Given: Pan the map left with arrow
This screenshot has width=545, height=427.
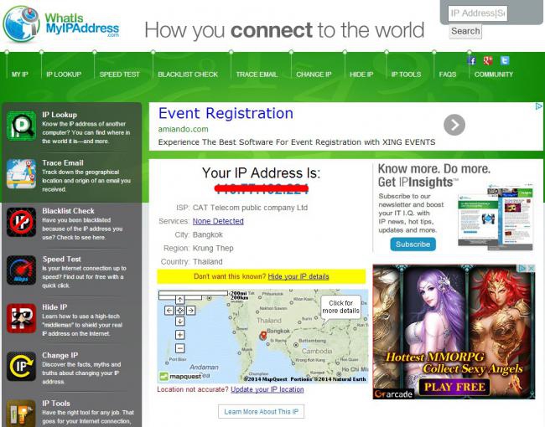Looking at the screenshot, I should [169, 311].
